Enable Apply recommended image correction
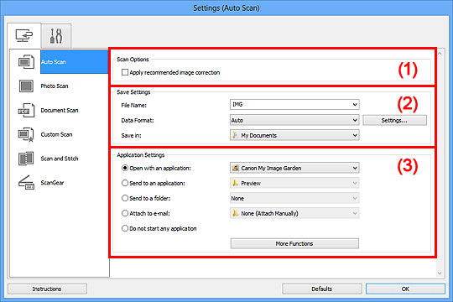 pyautogui.click(x=125, y=72)
